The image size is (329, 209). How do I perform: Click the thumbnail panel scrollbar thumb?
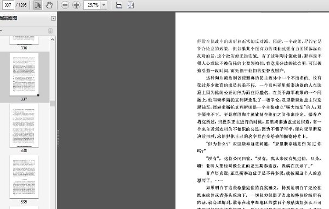pyautogui.click(x=53, y=104)
